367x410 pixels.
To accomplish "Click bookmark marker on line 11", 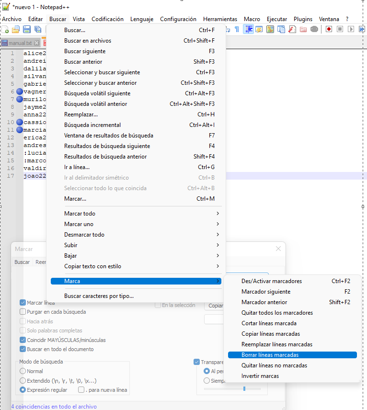I will (x=20, y=130).
